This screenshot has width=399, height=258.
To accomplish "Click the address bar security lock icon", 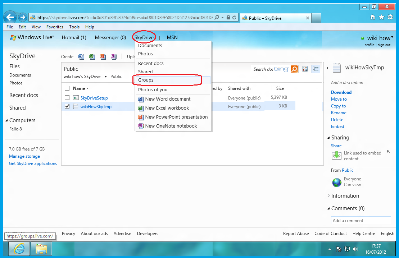I will click(x=228, y=18).
